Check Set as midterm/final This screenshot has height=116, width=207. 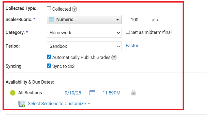pos(128,32)
